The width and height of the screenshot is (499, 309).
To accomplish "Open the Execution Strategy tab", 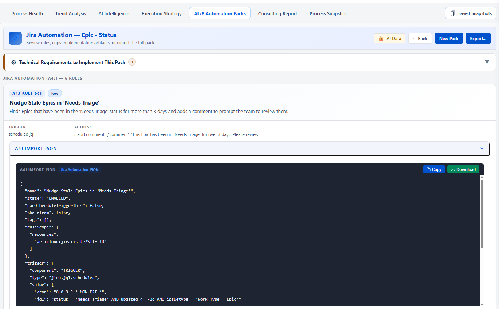I will (161, 13).
